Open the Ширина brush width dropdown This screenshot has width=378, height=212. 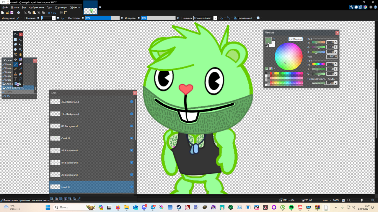tap(54, 18)
